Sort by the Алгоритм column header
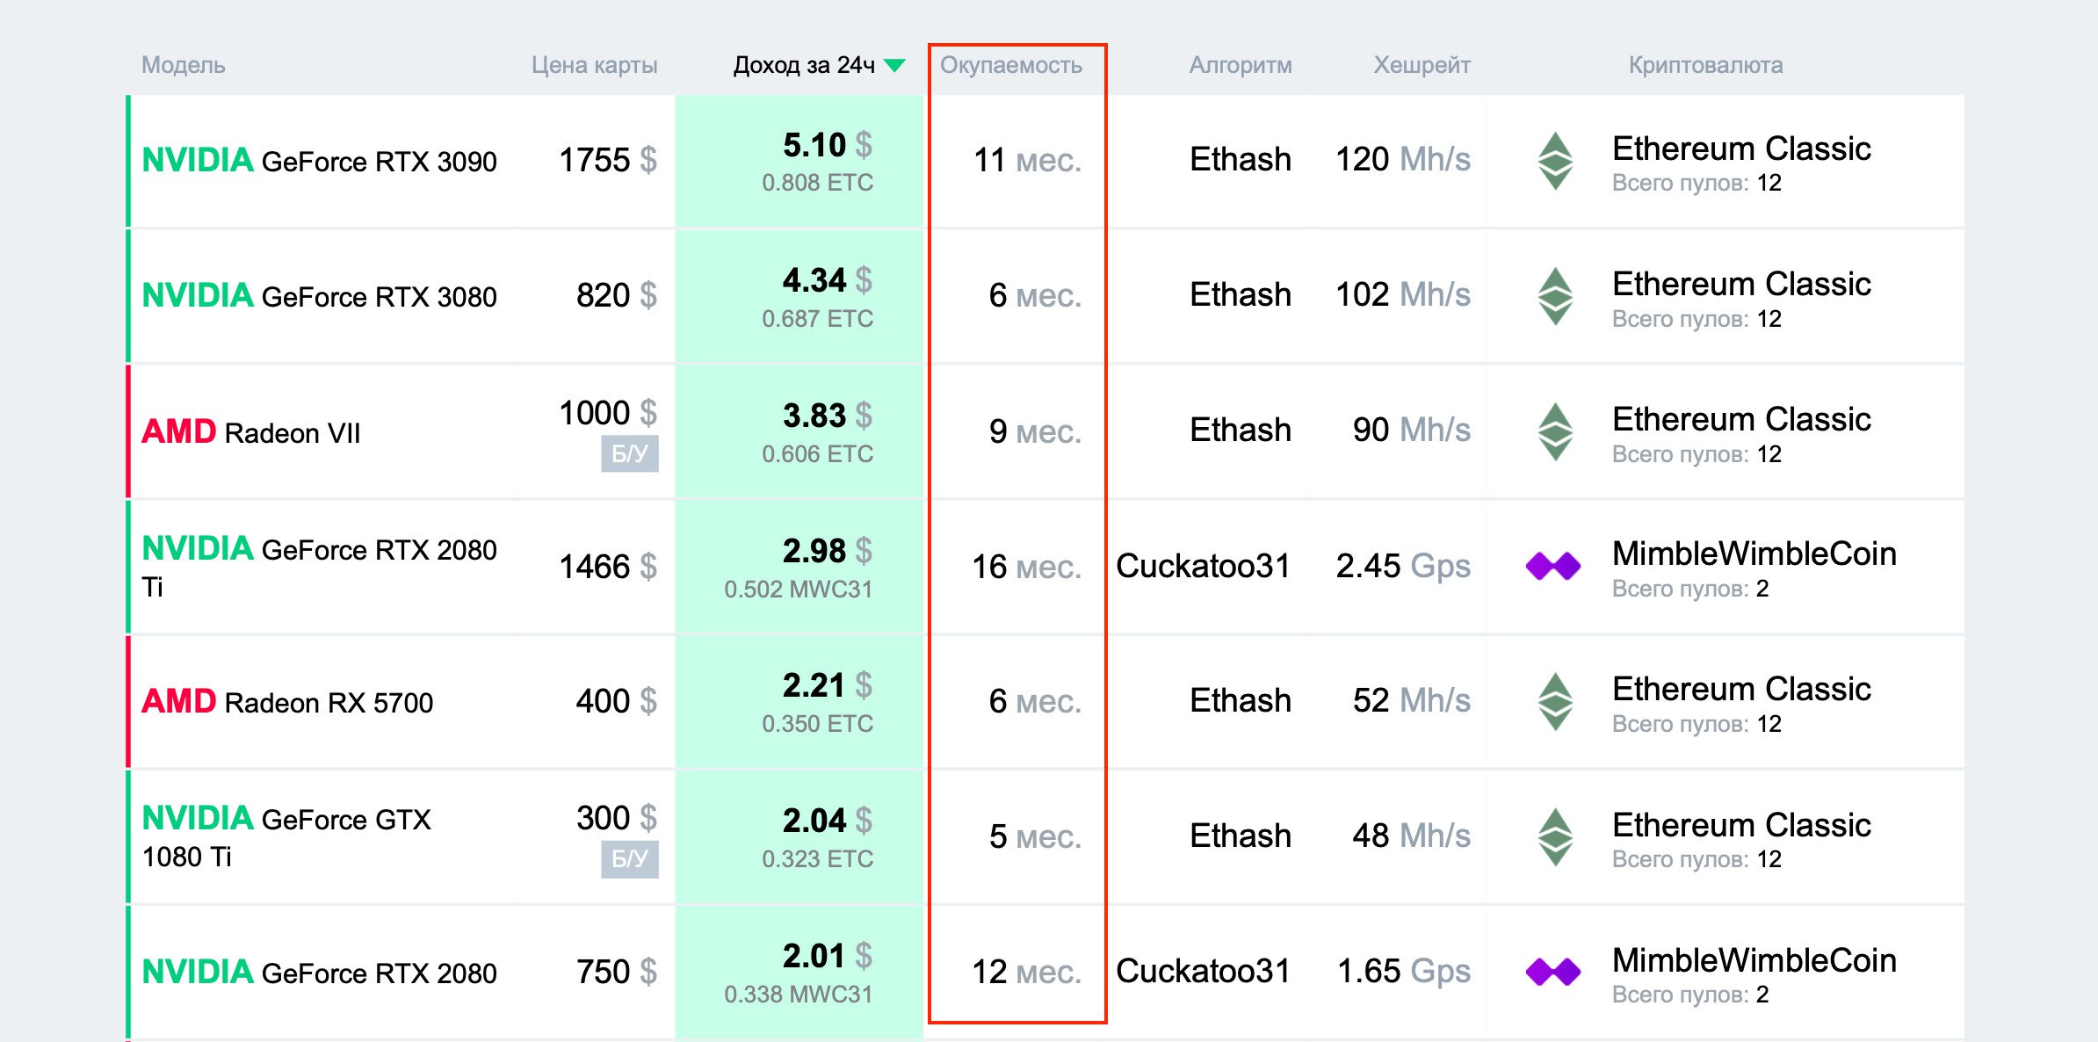 tap(1240, 65)
